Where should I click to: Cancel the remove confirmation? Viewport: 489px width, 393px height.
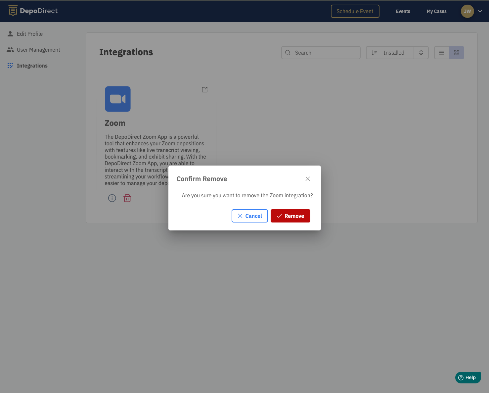pyautogui.click(x=250, y=216)
